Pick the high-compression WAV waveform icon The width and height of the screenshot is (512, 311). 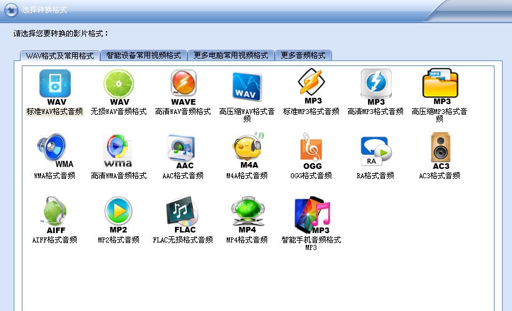247,87
